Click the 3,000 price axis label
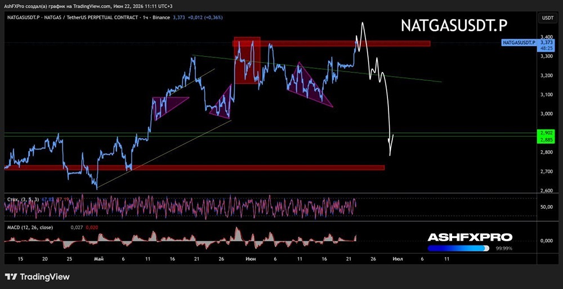Image resolution: width=563 pixels, height=289 pixels. 546,114
